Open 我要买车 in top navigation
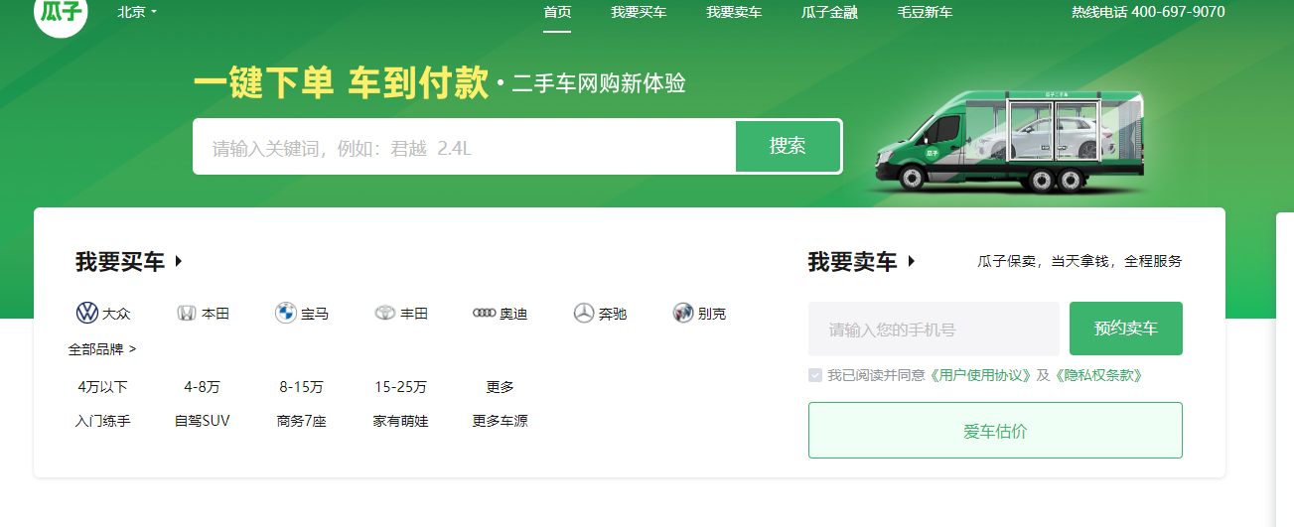Viewport: 1294px width, 527px height. click(639, 12)
